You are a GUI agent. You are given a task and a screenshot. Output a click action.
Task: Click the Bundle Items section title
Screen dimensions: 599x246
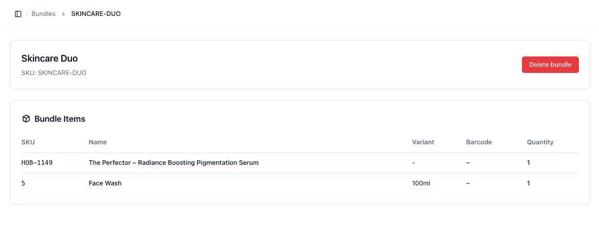(60, 119)
